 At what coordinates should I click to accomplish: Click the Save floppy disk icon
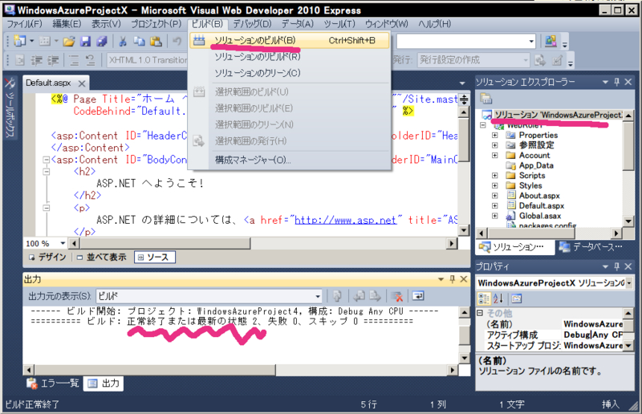85,41
